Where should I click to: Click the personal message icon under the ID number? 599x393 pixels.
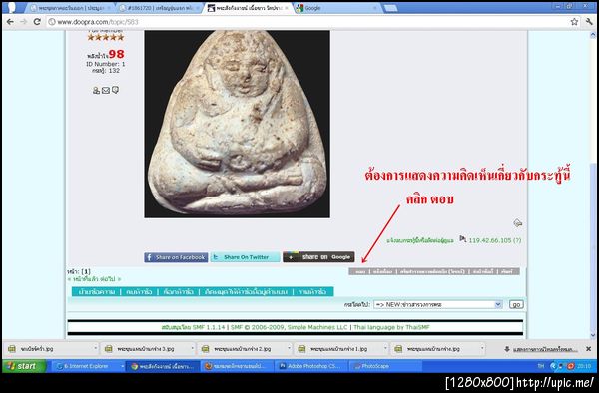[x=115, y=90]
